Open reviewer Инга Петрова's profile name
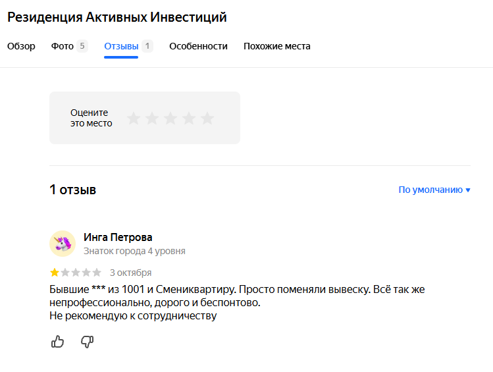Viewport: 493px width, 372px height. click(118, 237)
